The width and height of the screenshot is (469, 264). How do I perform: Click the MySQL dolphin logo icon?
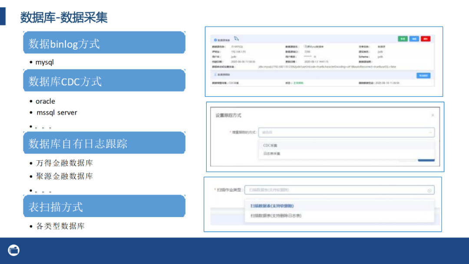(x=236, y=39)
